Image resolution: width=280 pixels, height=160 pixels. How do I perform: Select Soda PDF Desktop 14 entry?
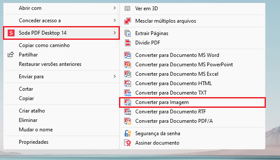click(61, 33)
